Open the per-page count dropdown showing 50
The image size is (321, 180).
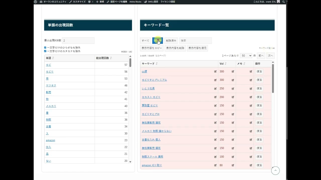[x=246, y=56]
